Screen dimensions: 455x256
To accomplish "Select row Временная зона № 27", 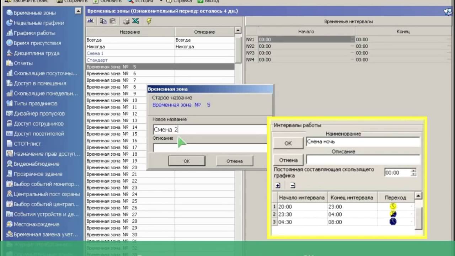I will 160,214.
